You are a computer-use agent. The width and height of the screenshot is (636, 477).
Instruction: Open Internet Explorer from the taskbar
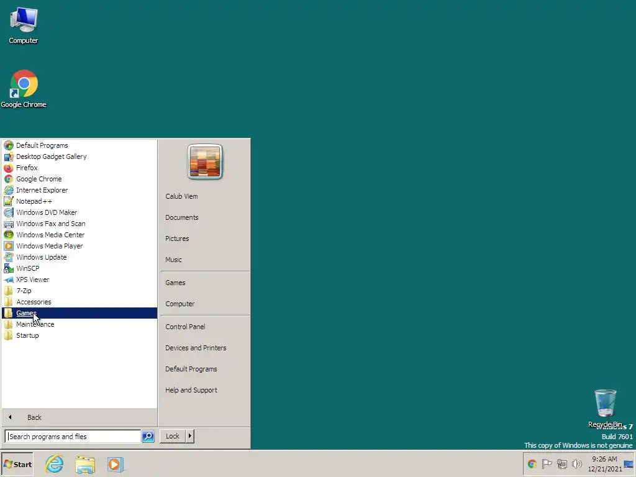point(55,464)
